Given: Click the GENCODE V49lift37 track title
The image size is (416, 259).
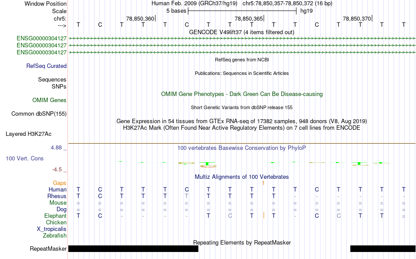Looking at the screenshot, I should (242, 32).
